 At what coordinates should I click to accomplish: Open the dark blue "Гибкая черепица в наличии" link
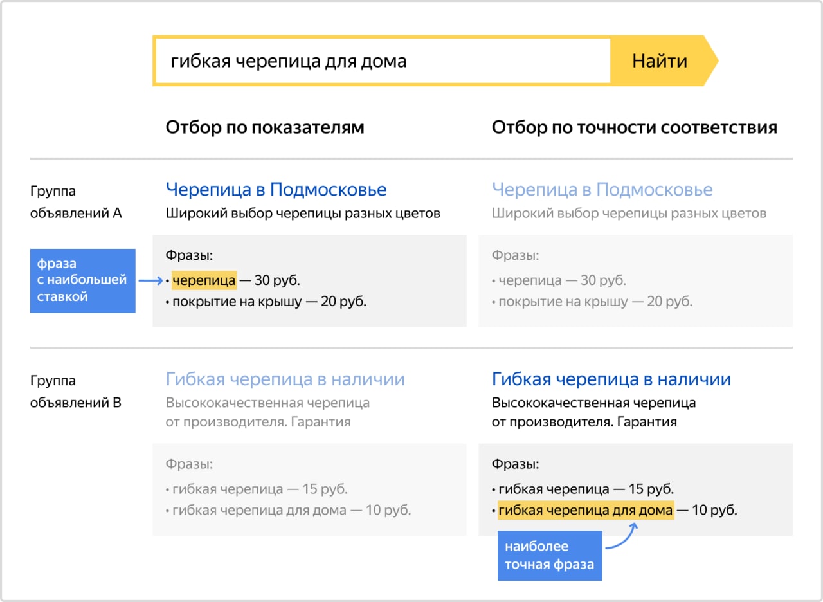[611, 379]
